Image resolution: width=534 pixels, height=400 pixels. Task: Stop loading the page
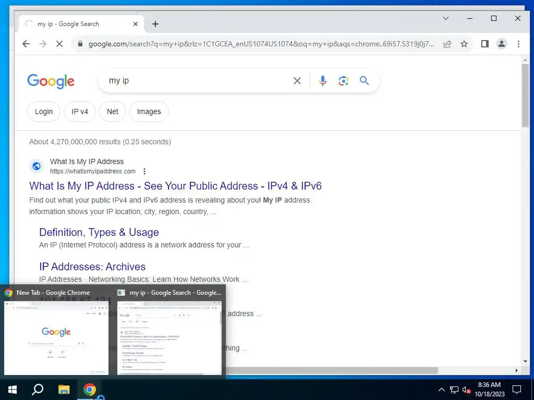[59, 44]
